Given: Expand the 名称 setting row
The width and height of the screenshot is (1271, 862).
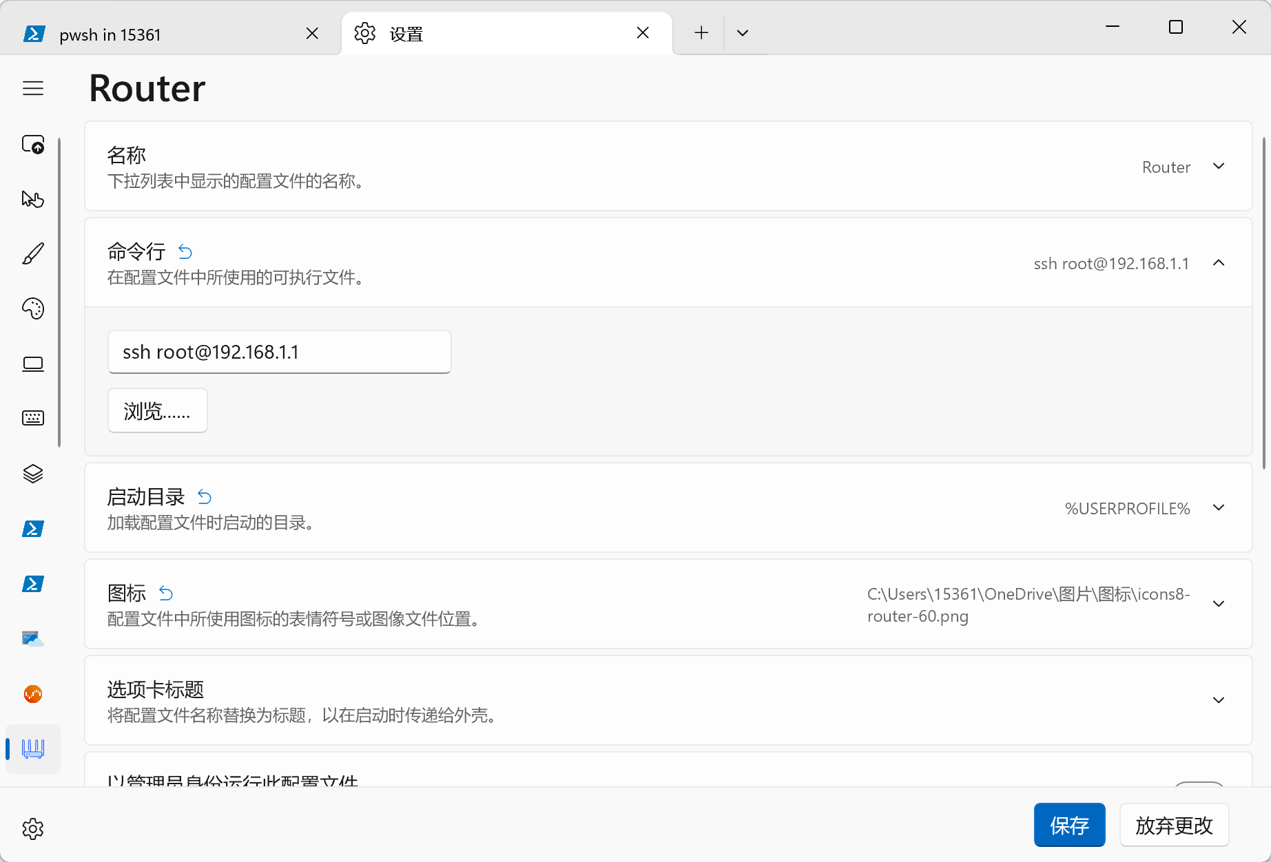Looking at the screenshot, I should 1218,167.
